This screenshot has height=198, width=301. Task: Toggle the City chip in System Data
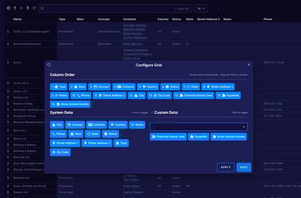click(57, 125)
